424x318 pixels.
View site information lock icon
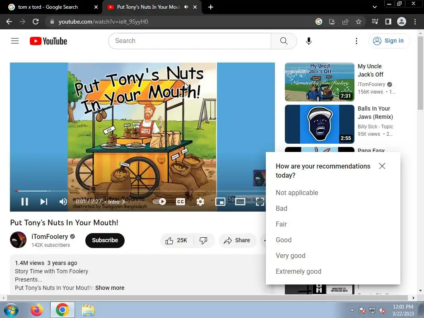pyautogui.click(x=52, y=22)
